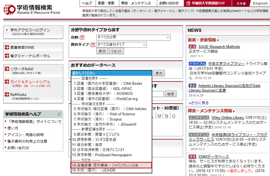The image size is (270, 176).
Task: Click the alphabet index letter N
Action: (x=166, y=116)
